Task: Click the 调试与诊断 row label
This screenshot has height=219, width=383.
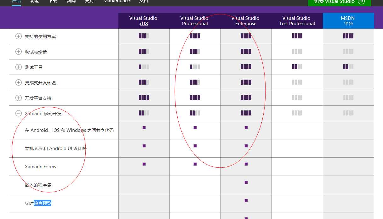Action: click(36, 52)
